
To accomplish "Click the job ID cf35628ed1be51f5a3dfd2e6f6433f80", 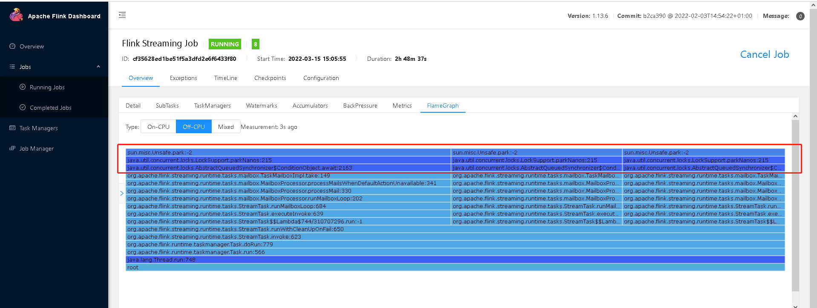I will pos(184,59).
